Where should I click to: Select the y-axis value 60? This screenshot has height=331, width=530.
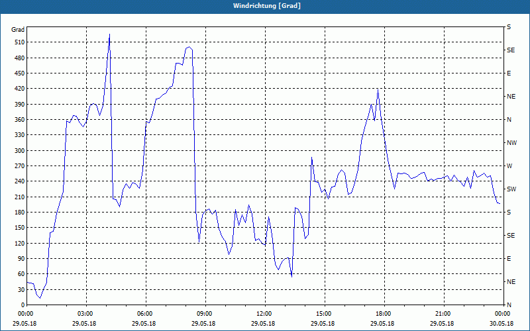click(21, 274)
